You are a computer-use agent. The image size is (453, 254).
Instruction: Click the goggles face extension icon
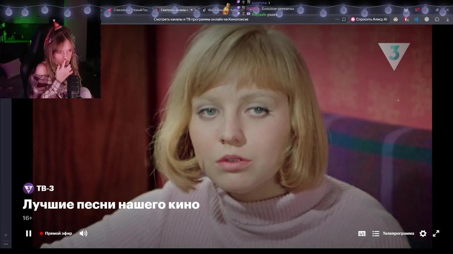click(396, 19)
